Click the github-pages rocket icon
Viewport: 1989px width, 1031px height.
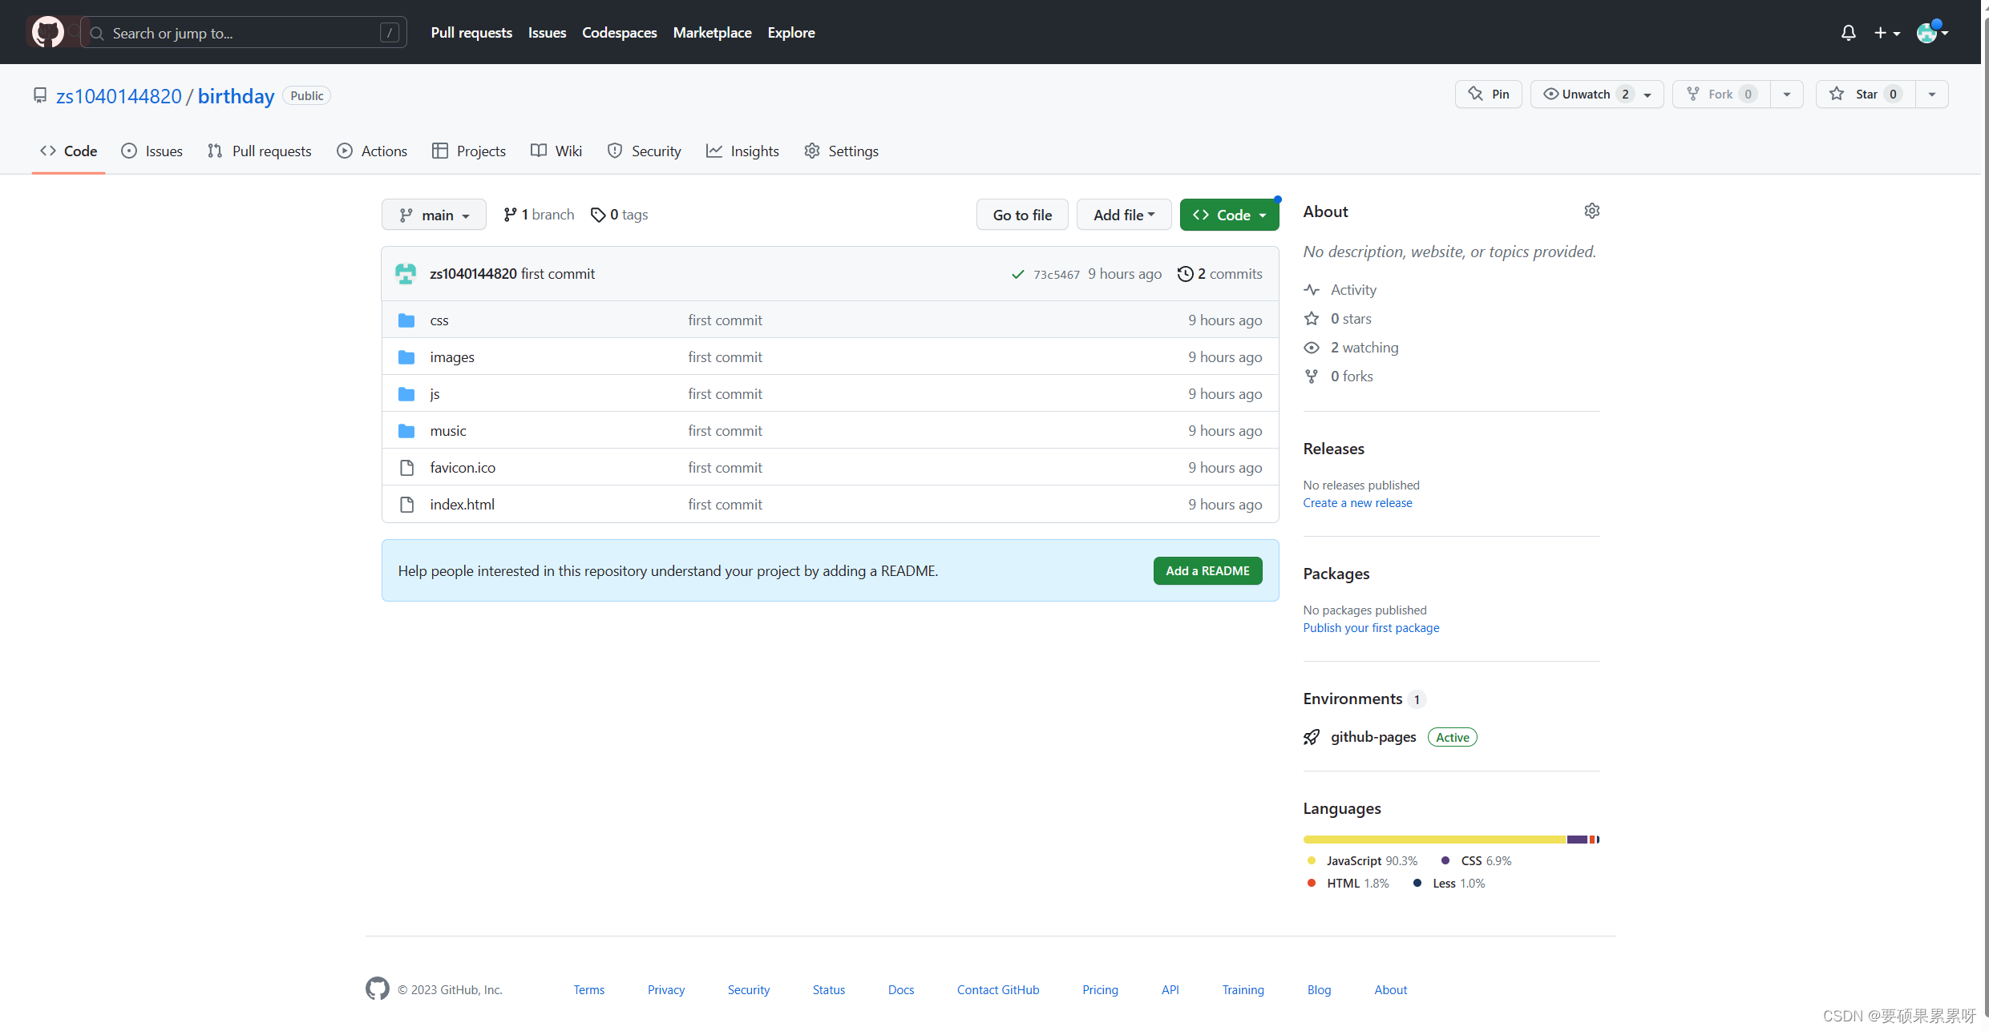1312,737
